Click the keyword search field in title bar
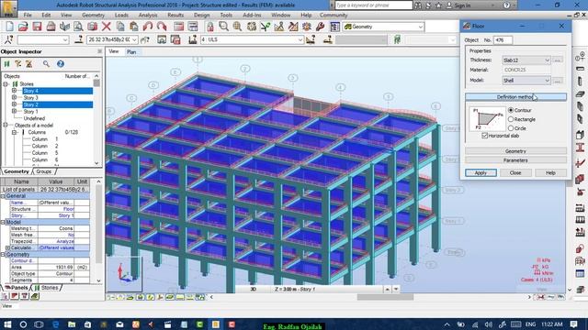 373,5
